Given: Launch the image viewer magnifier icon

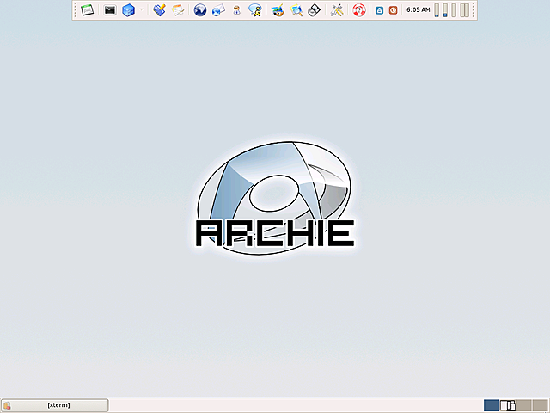Looking at the screenshot, I should (x=296, y=10).
